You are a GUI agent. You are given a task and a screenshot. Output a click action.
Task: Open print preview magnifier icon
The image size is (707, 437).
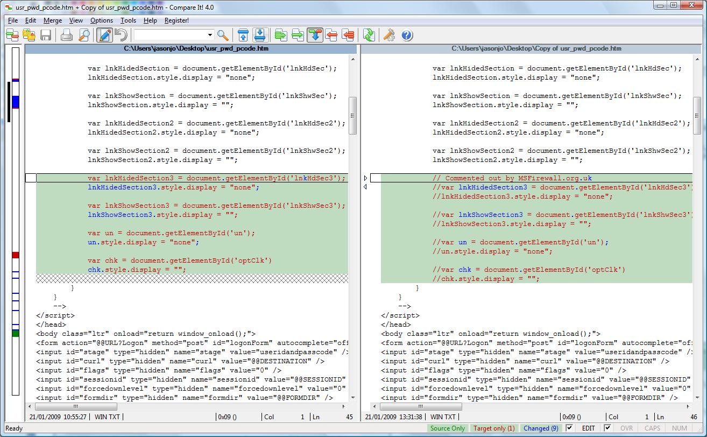click(x=84, y=36)
